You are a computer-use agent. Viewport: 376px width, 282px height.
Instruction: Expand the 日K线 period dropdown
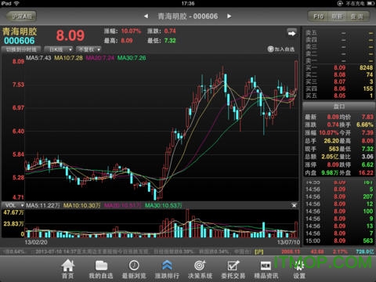point(59,49)
